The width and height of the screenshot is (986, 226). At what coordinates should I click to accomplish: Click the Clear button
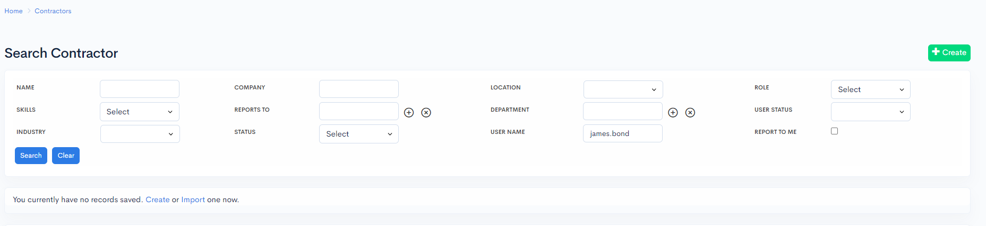pos(66,156)
